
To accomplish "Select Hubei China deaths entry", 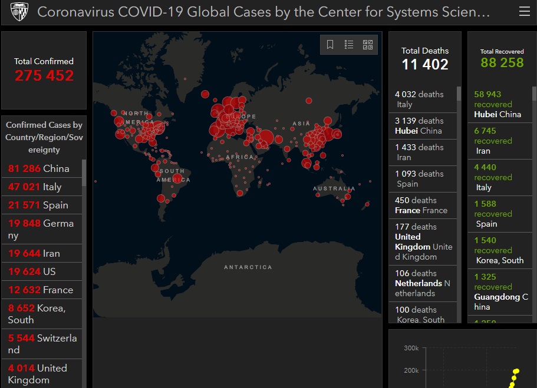I will click(x=421, y=125).
